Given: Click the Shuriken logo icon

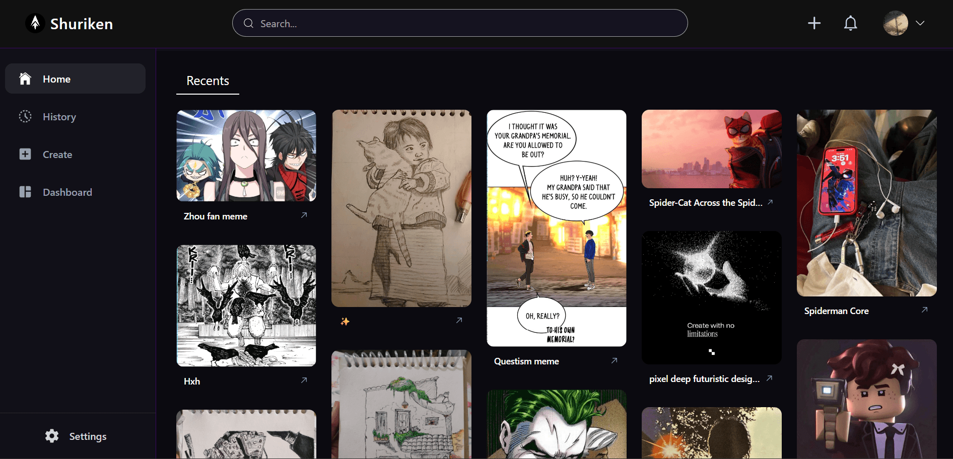Looking at the screenshot, I should pos(35,23).
